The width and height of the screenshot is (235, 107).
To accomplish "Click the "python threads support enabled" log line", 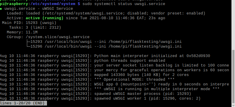I will click(x=82, y=61).
